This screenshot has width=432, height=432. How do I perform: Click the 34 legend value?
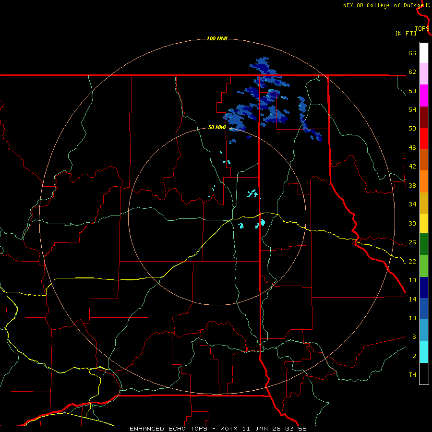(412, 204)
